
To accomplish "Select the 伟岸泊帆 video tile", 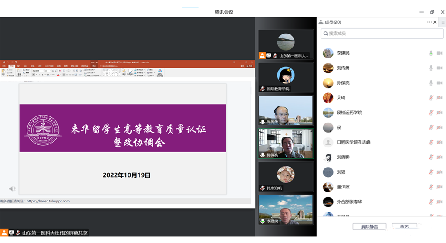I will point(286,177).
